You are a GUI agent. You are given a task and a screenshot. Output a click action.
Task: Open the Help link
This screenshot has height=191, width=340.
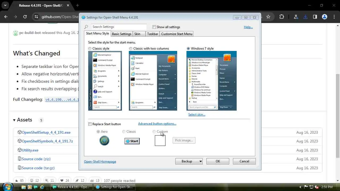[248, 27]
